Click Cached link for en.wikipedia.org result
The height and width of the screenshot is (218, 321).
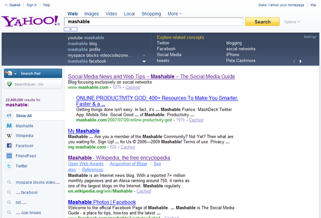tap(144, 191)
